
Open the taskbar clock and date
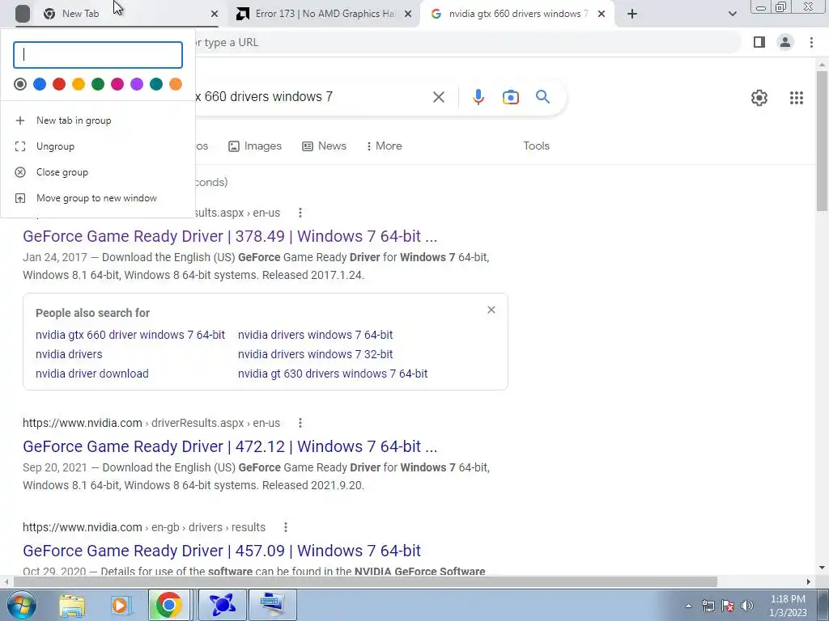click(x=788, y=606)
